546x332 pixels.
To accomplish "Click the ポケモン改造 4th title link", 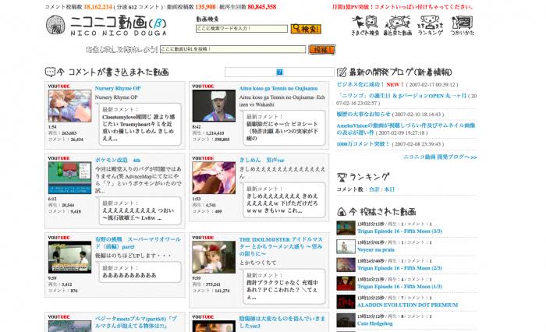I will click(x=118, y=160).
